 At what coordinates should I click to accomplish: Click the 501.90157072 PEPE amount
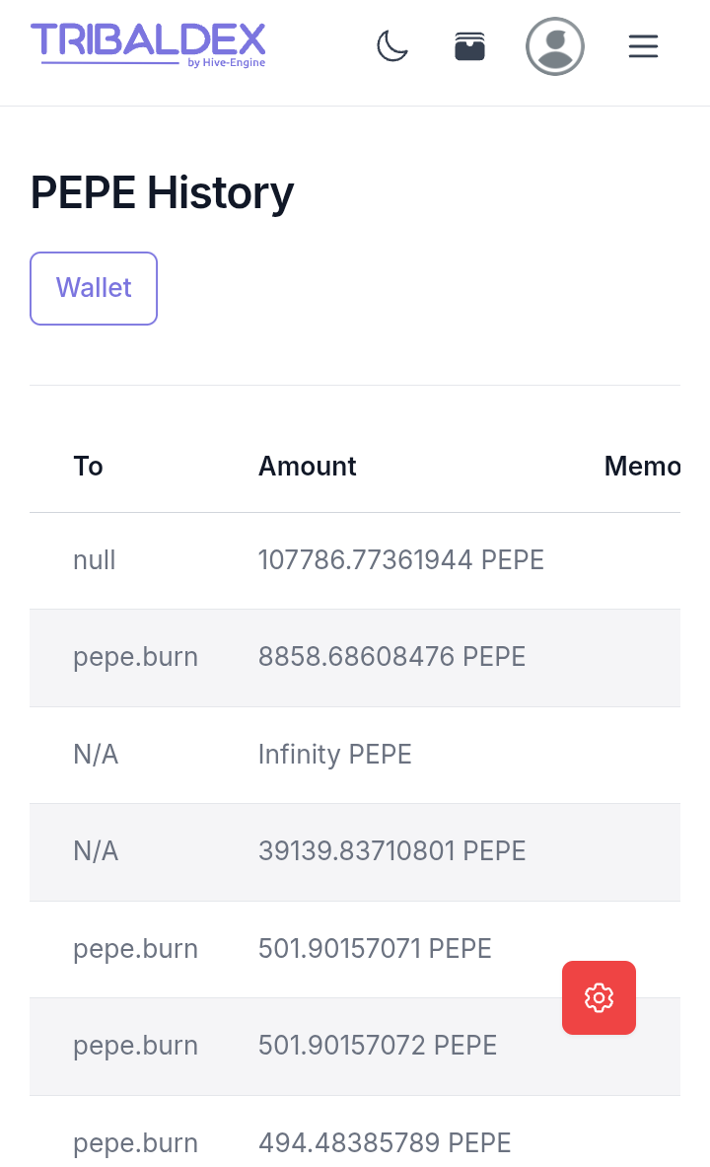[377, 1046]
